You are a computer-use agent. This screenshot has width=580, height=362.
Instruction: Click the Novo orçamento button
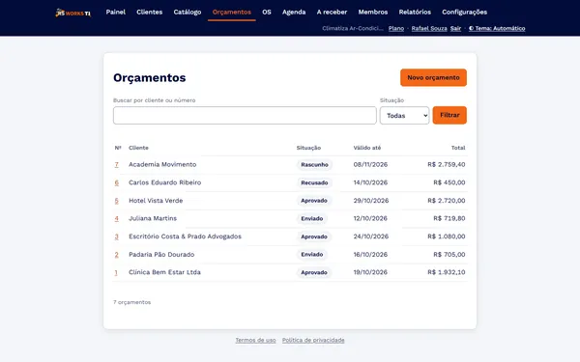pos(433,77)
